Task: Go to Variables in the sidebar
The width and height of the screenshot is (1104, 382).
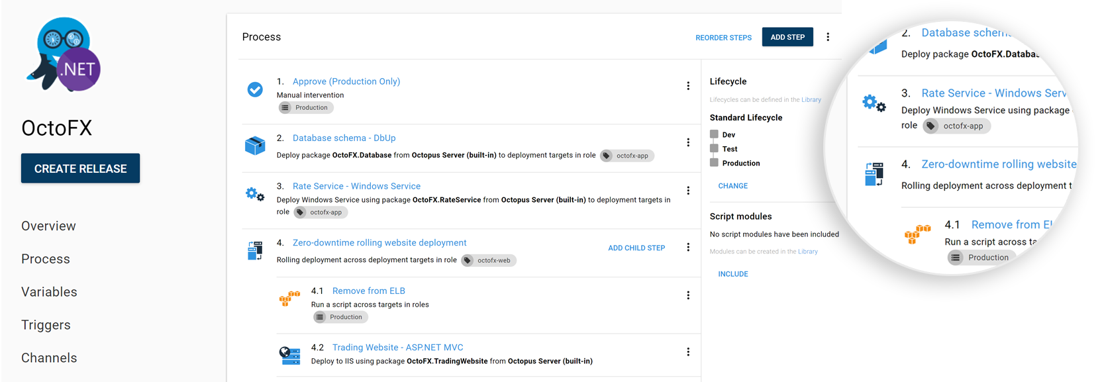Action: click(x=49, y=292)
